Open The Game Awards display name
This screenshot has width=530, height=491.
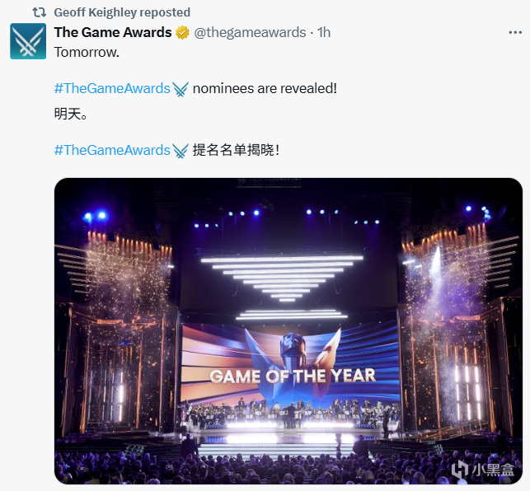(113, 32)
